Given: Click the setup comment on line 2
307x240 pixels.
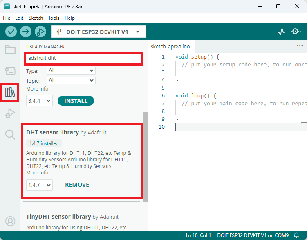Looking at the screenshot, I should (x=244, y=65).
